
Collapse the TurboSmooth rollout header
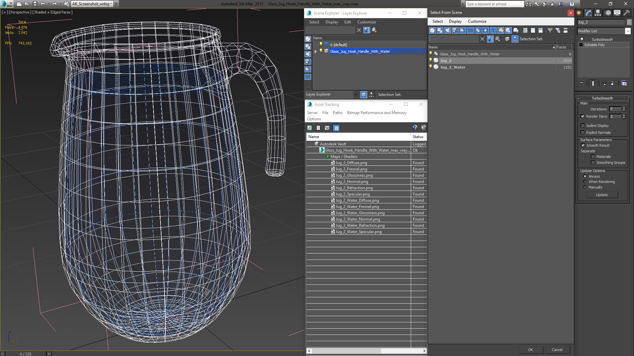tap(602, 98)
